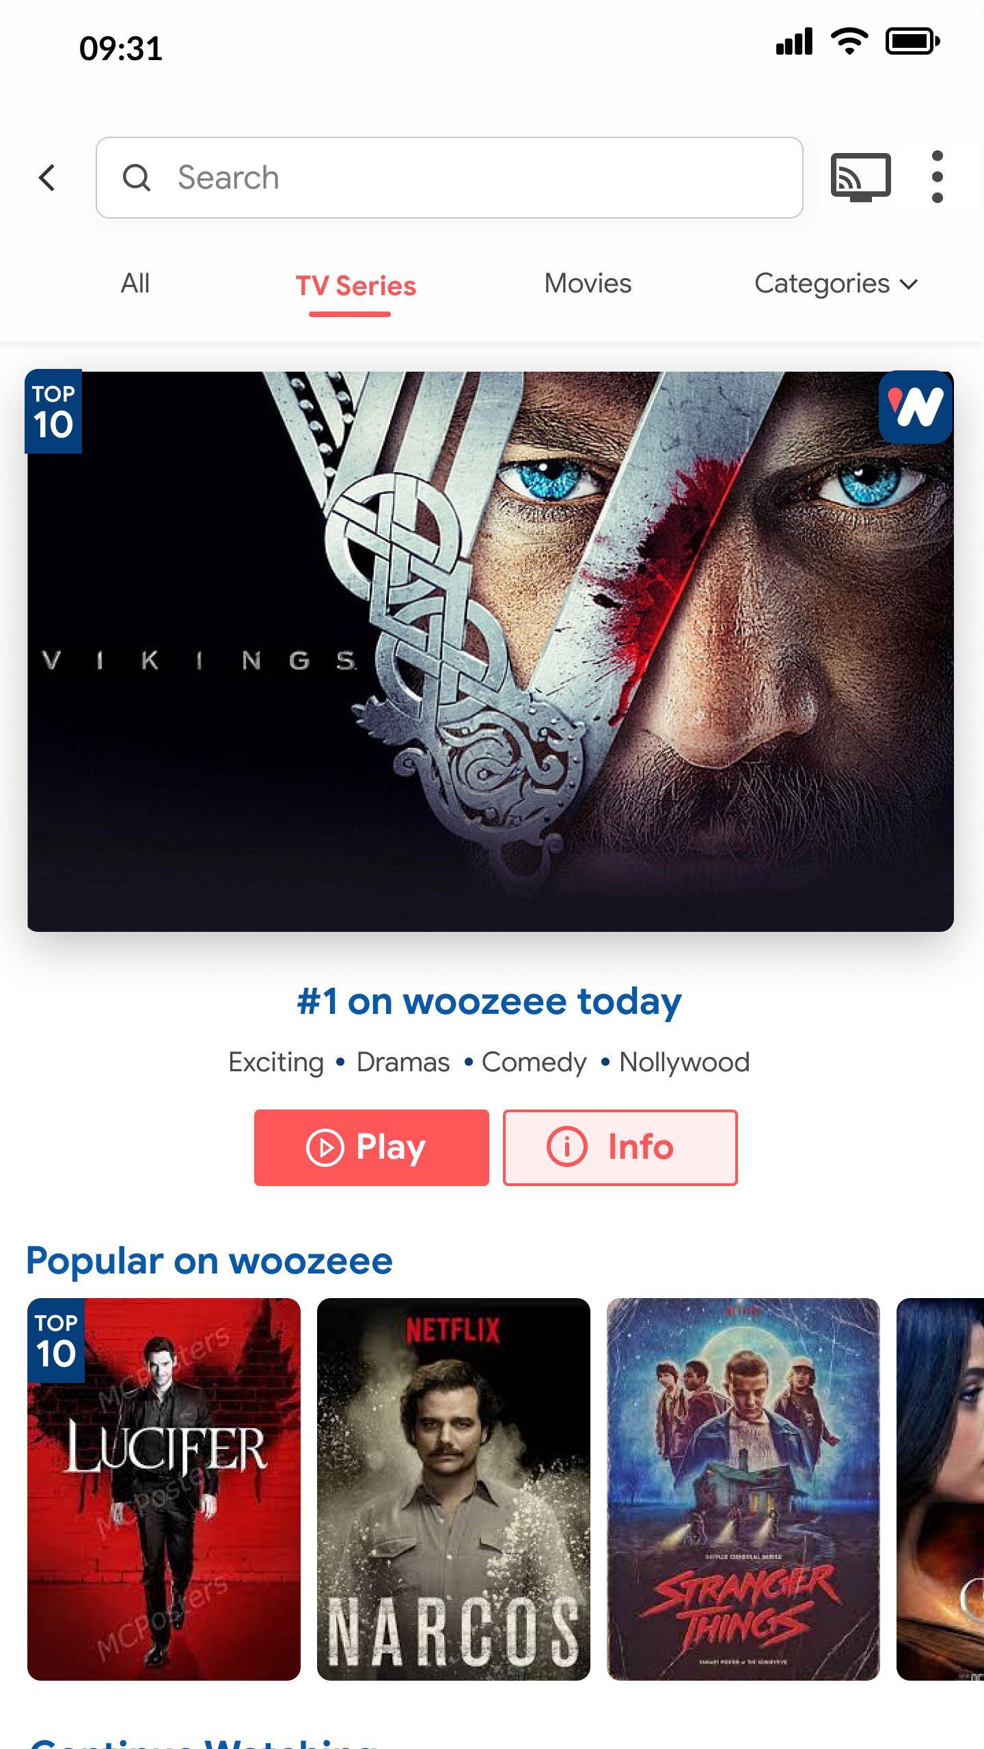Expand the Categories dropdown
Image resolution: width=984 pixels, height=1749 pixels.
[x=836, y=284]
